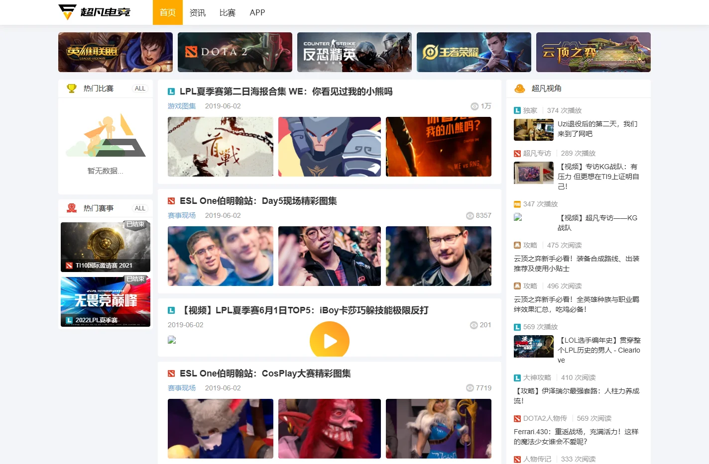Click the LoL icon beside 大神攻略

tap(517, 377)
